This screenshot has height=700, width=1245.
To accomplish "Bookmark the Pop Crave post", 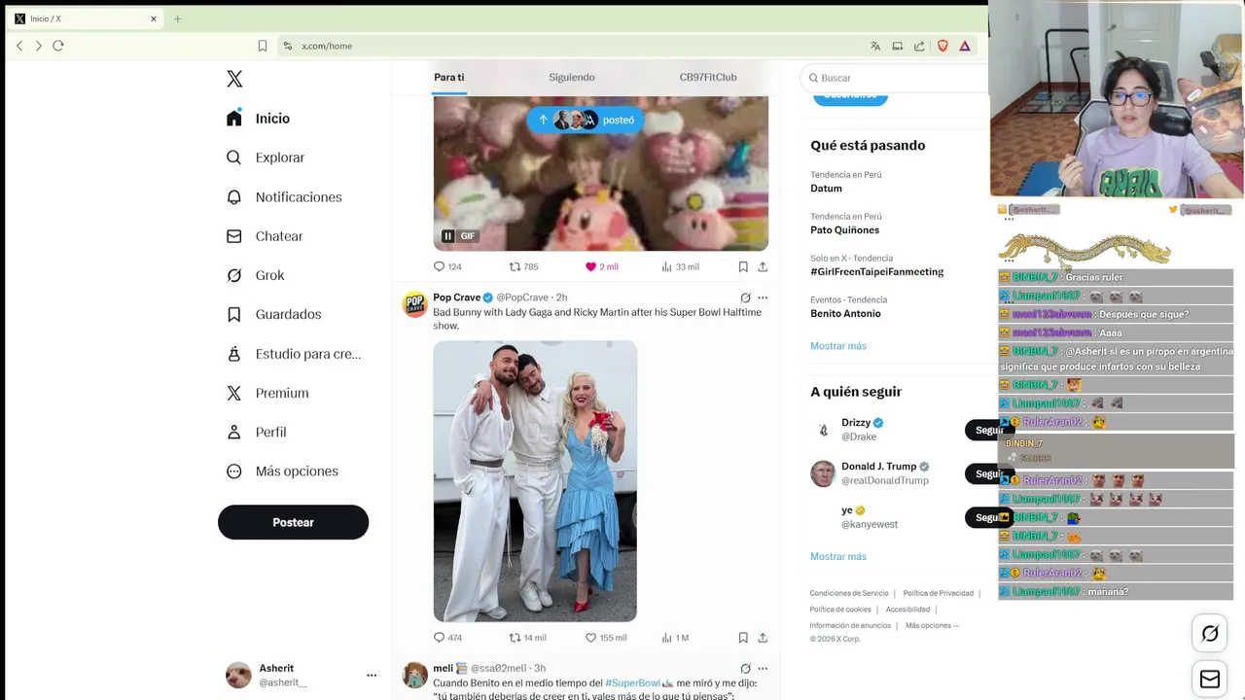I will [x=743, y=638].
